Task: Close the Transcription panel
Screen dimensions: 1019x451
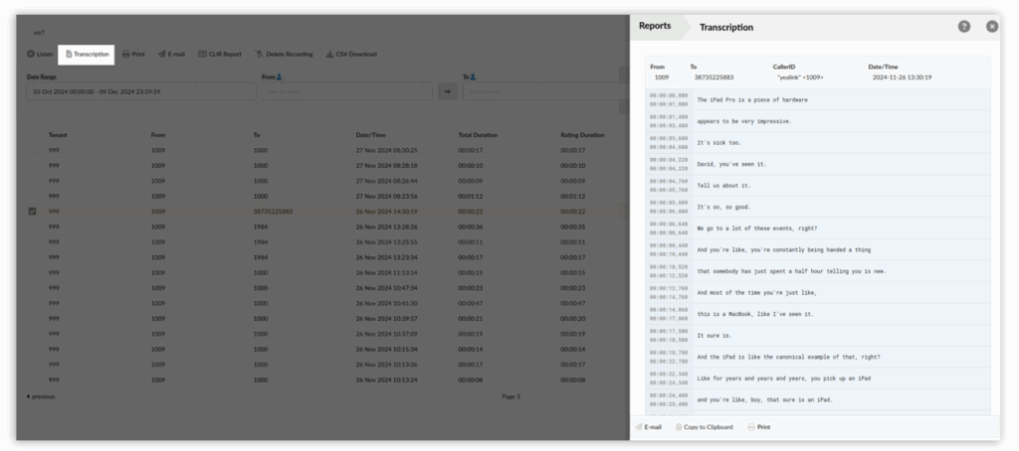Action: point(992,27)
